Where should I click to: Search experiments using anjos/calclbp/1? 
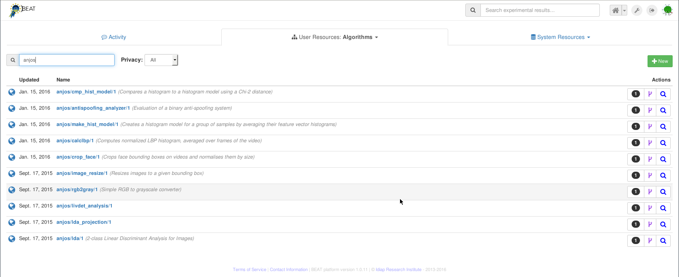click(x=663, y=143)
